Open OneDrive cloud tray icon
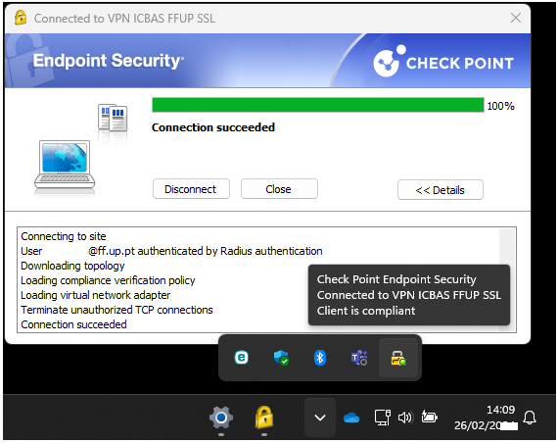The height and width of the screenshot is (443, 558). 351,418
